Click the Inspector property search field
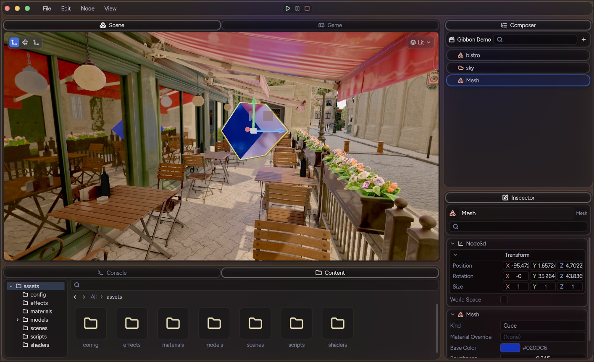 518,227
